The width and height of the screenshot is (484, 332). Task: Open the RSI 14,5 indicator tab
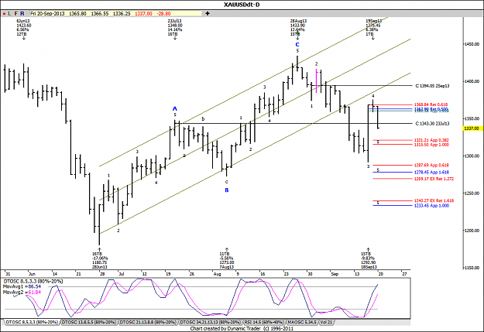(x=264, y=322)
